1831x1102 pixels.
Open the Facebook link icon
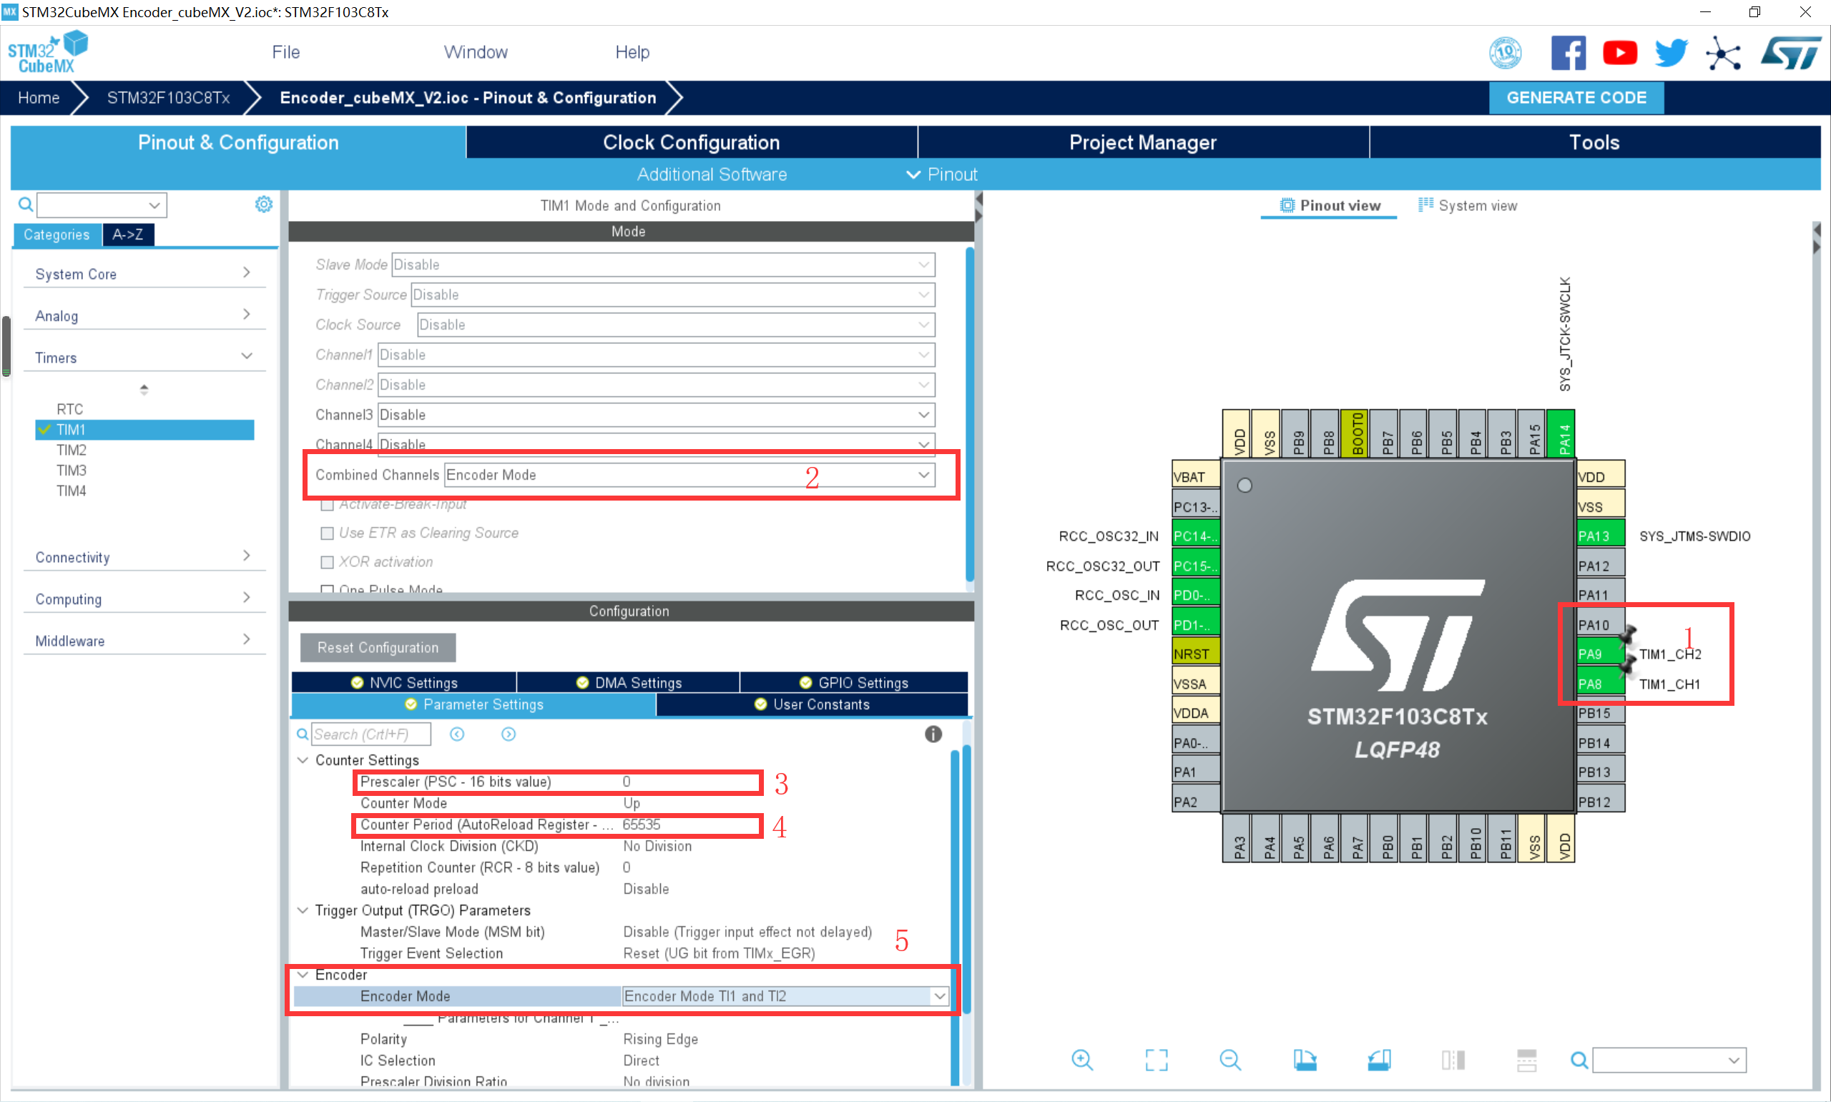(x=1569, y=53)
